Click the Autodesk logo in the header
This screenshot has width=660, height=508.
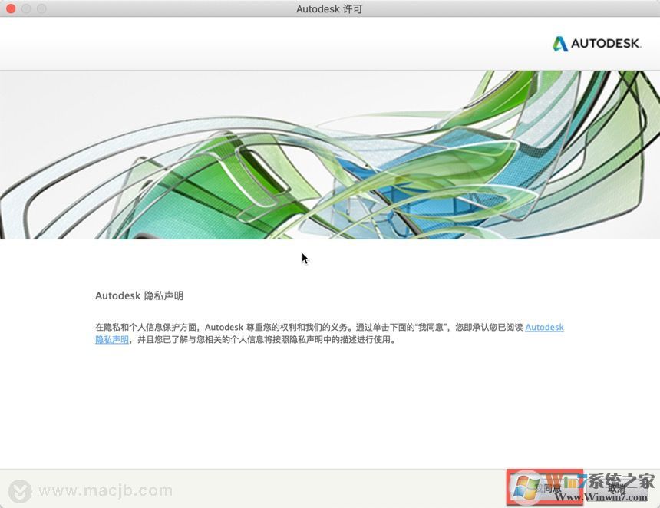coord(596,43)
